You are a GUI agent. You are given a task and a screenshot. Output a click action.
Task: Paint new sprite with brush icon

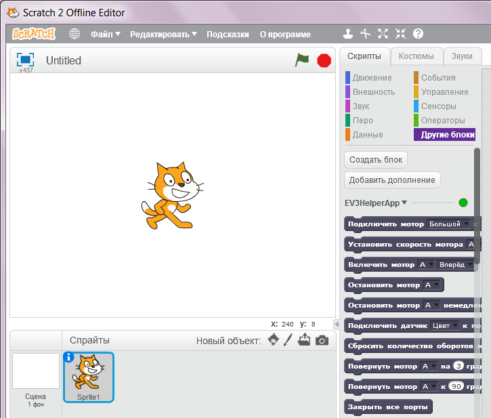[x=288, y=339]
